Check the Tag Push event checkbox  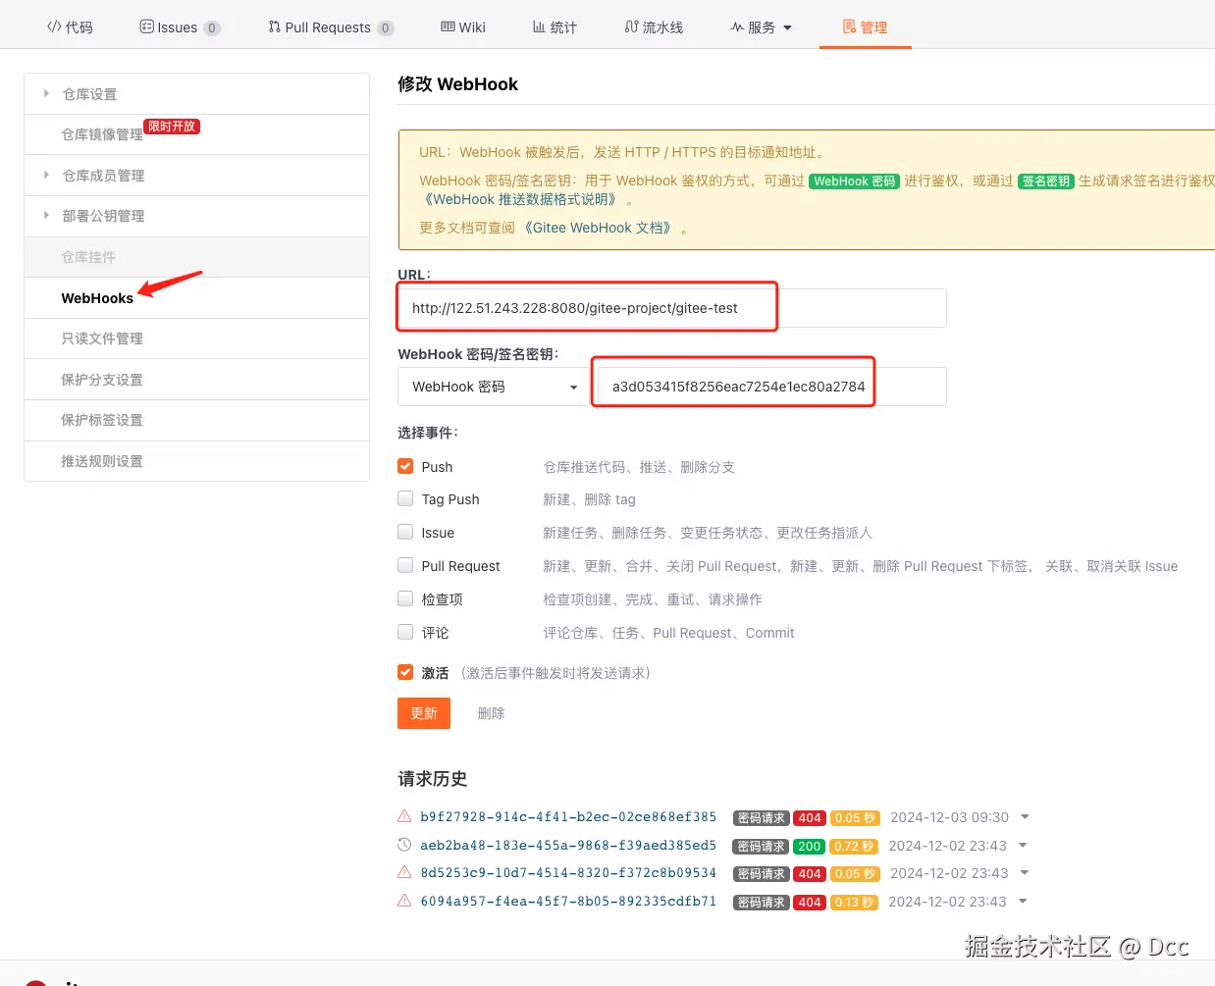(405, 498)
